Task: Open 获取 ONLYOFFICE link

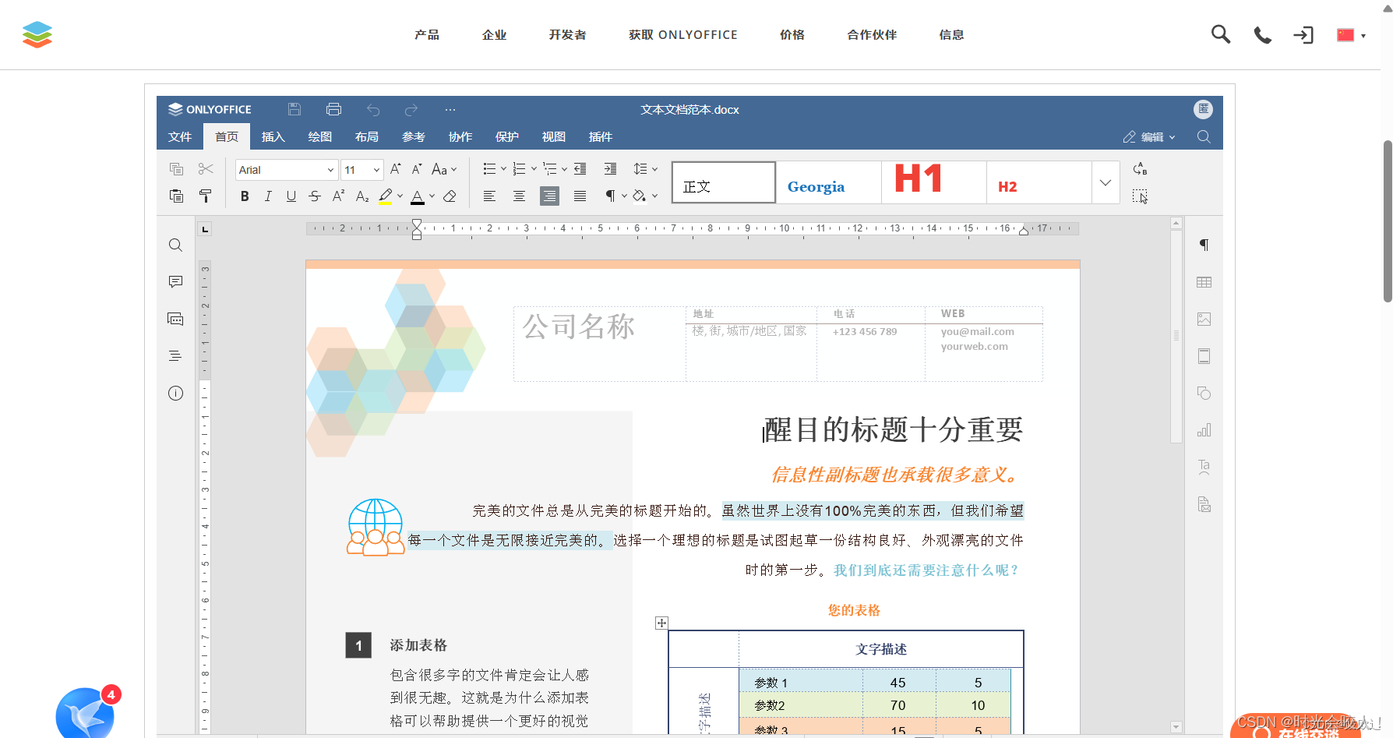Action: [683, 34]
